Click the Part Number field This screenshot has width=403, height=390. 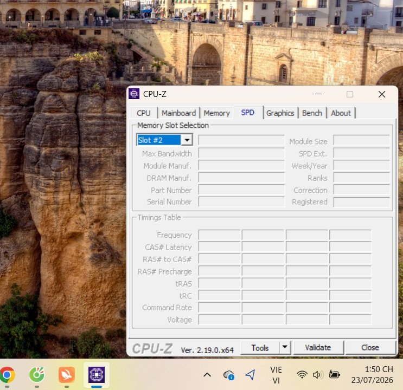click(x=241, y=190)
